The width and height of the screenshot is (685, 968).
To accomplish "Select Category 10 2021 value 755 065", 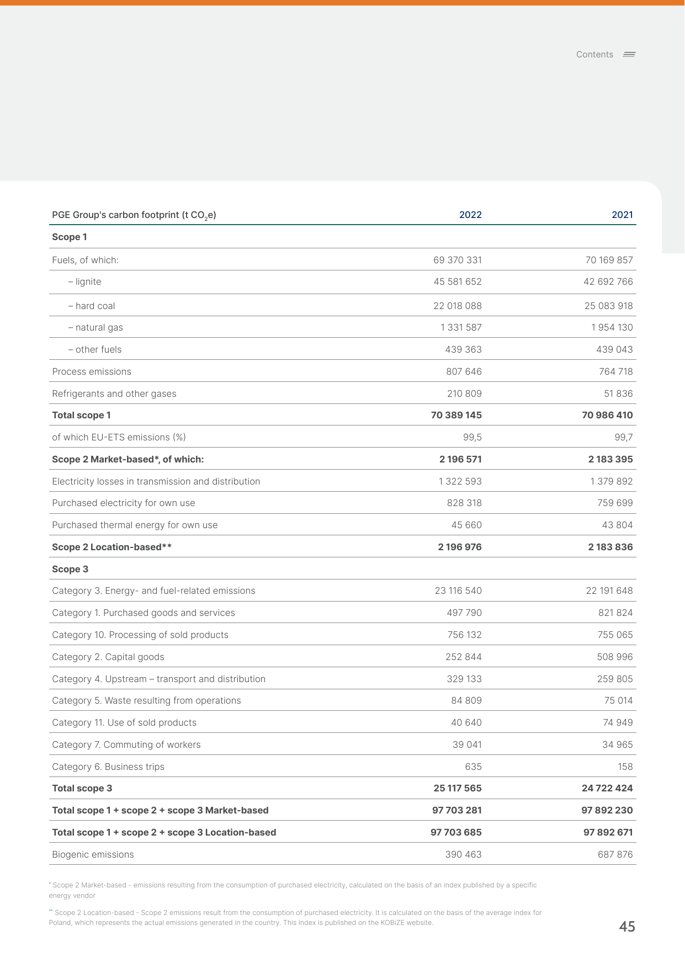I will click(x=615, y=635).
